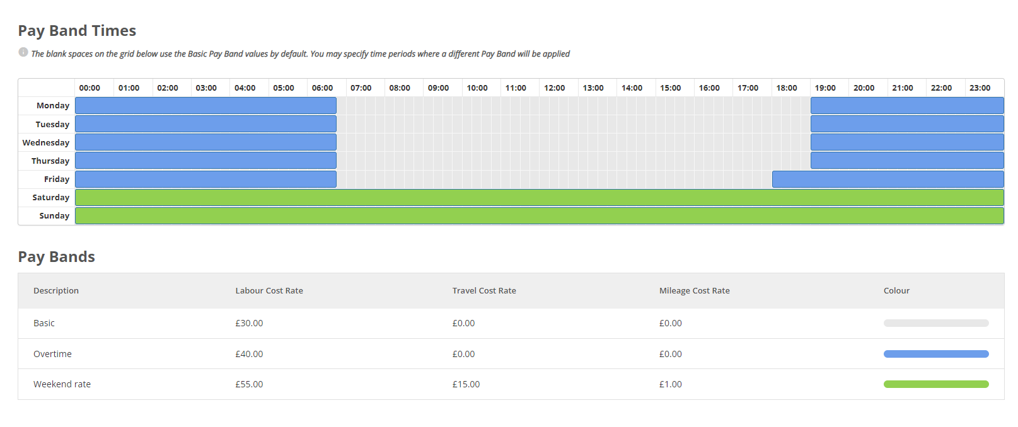Click the Pay Bands heading
The height and width of the screenshot is (427, 1018).
57,257
